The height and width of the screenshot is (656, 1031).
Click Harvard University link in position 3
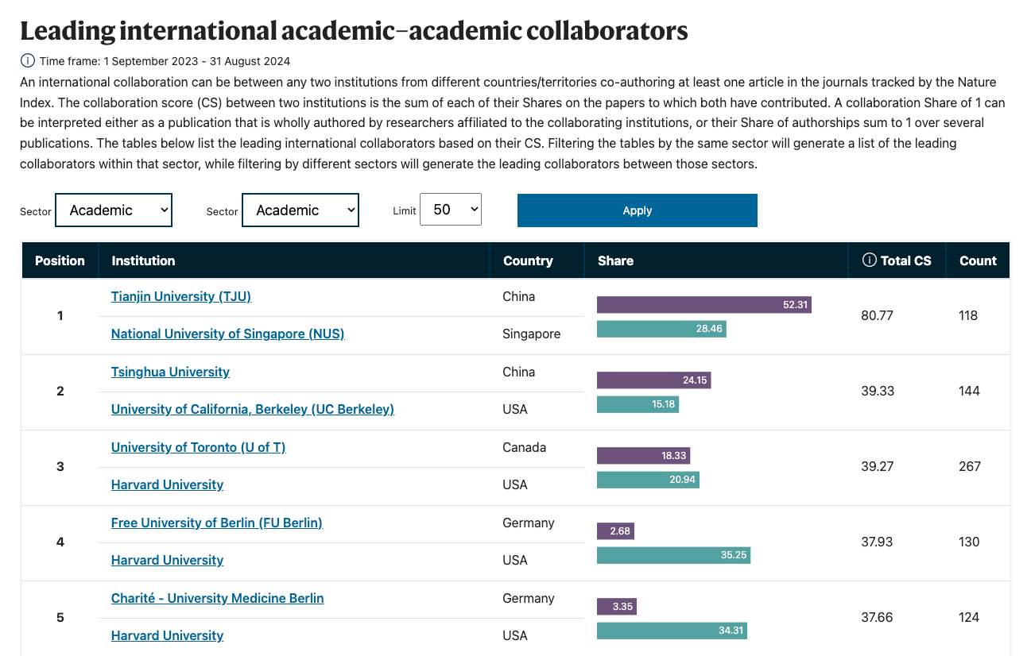[167, 484]
